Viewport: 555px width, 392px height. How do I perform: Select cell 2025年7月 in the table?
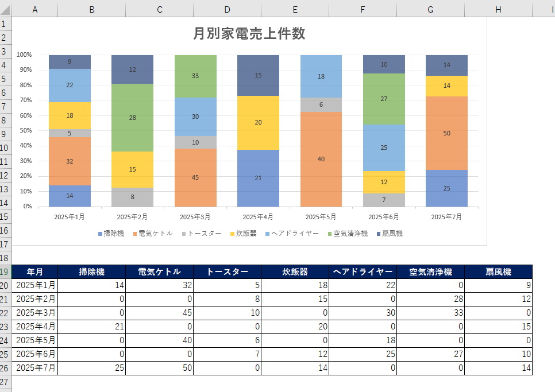(x=34, y=368)
